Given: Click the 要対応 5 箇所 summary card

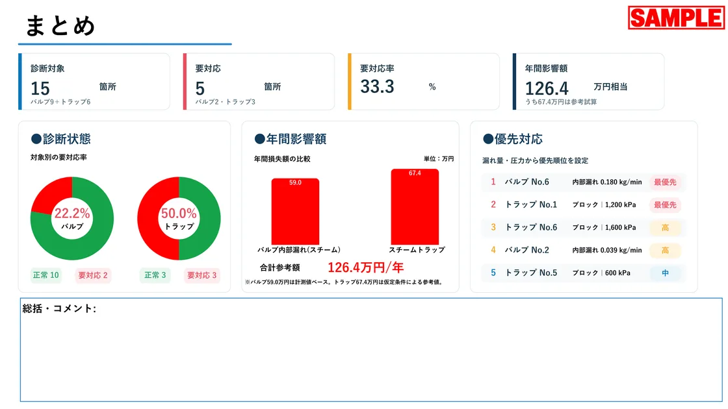Looking at the screenshot, I should click(x=259, y=82).
